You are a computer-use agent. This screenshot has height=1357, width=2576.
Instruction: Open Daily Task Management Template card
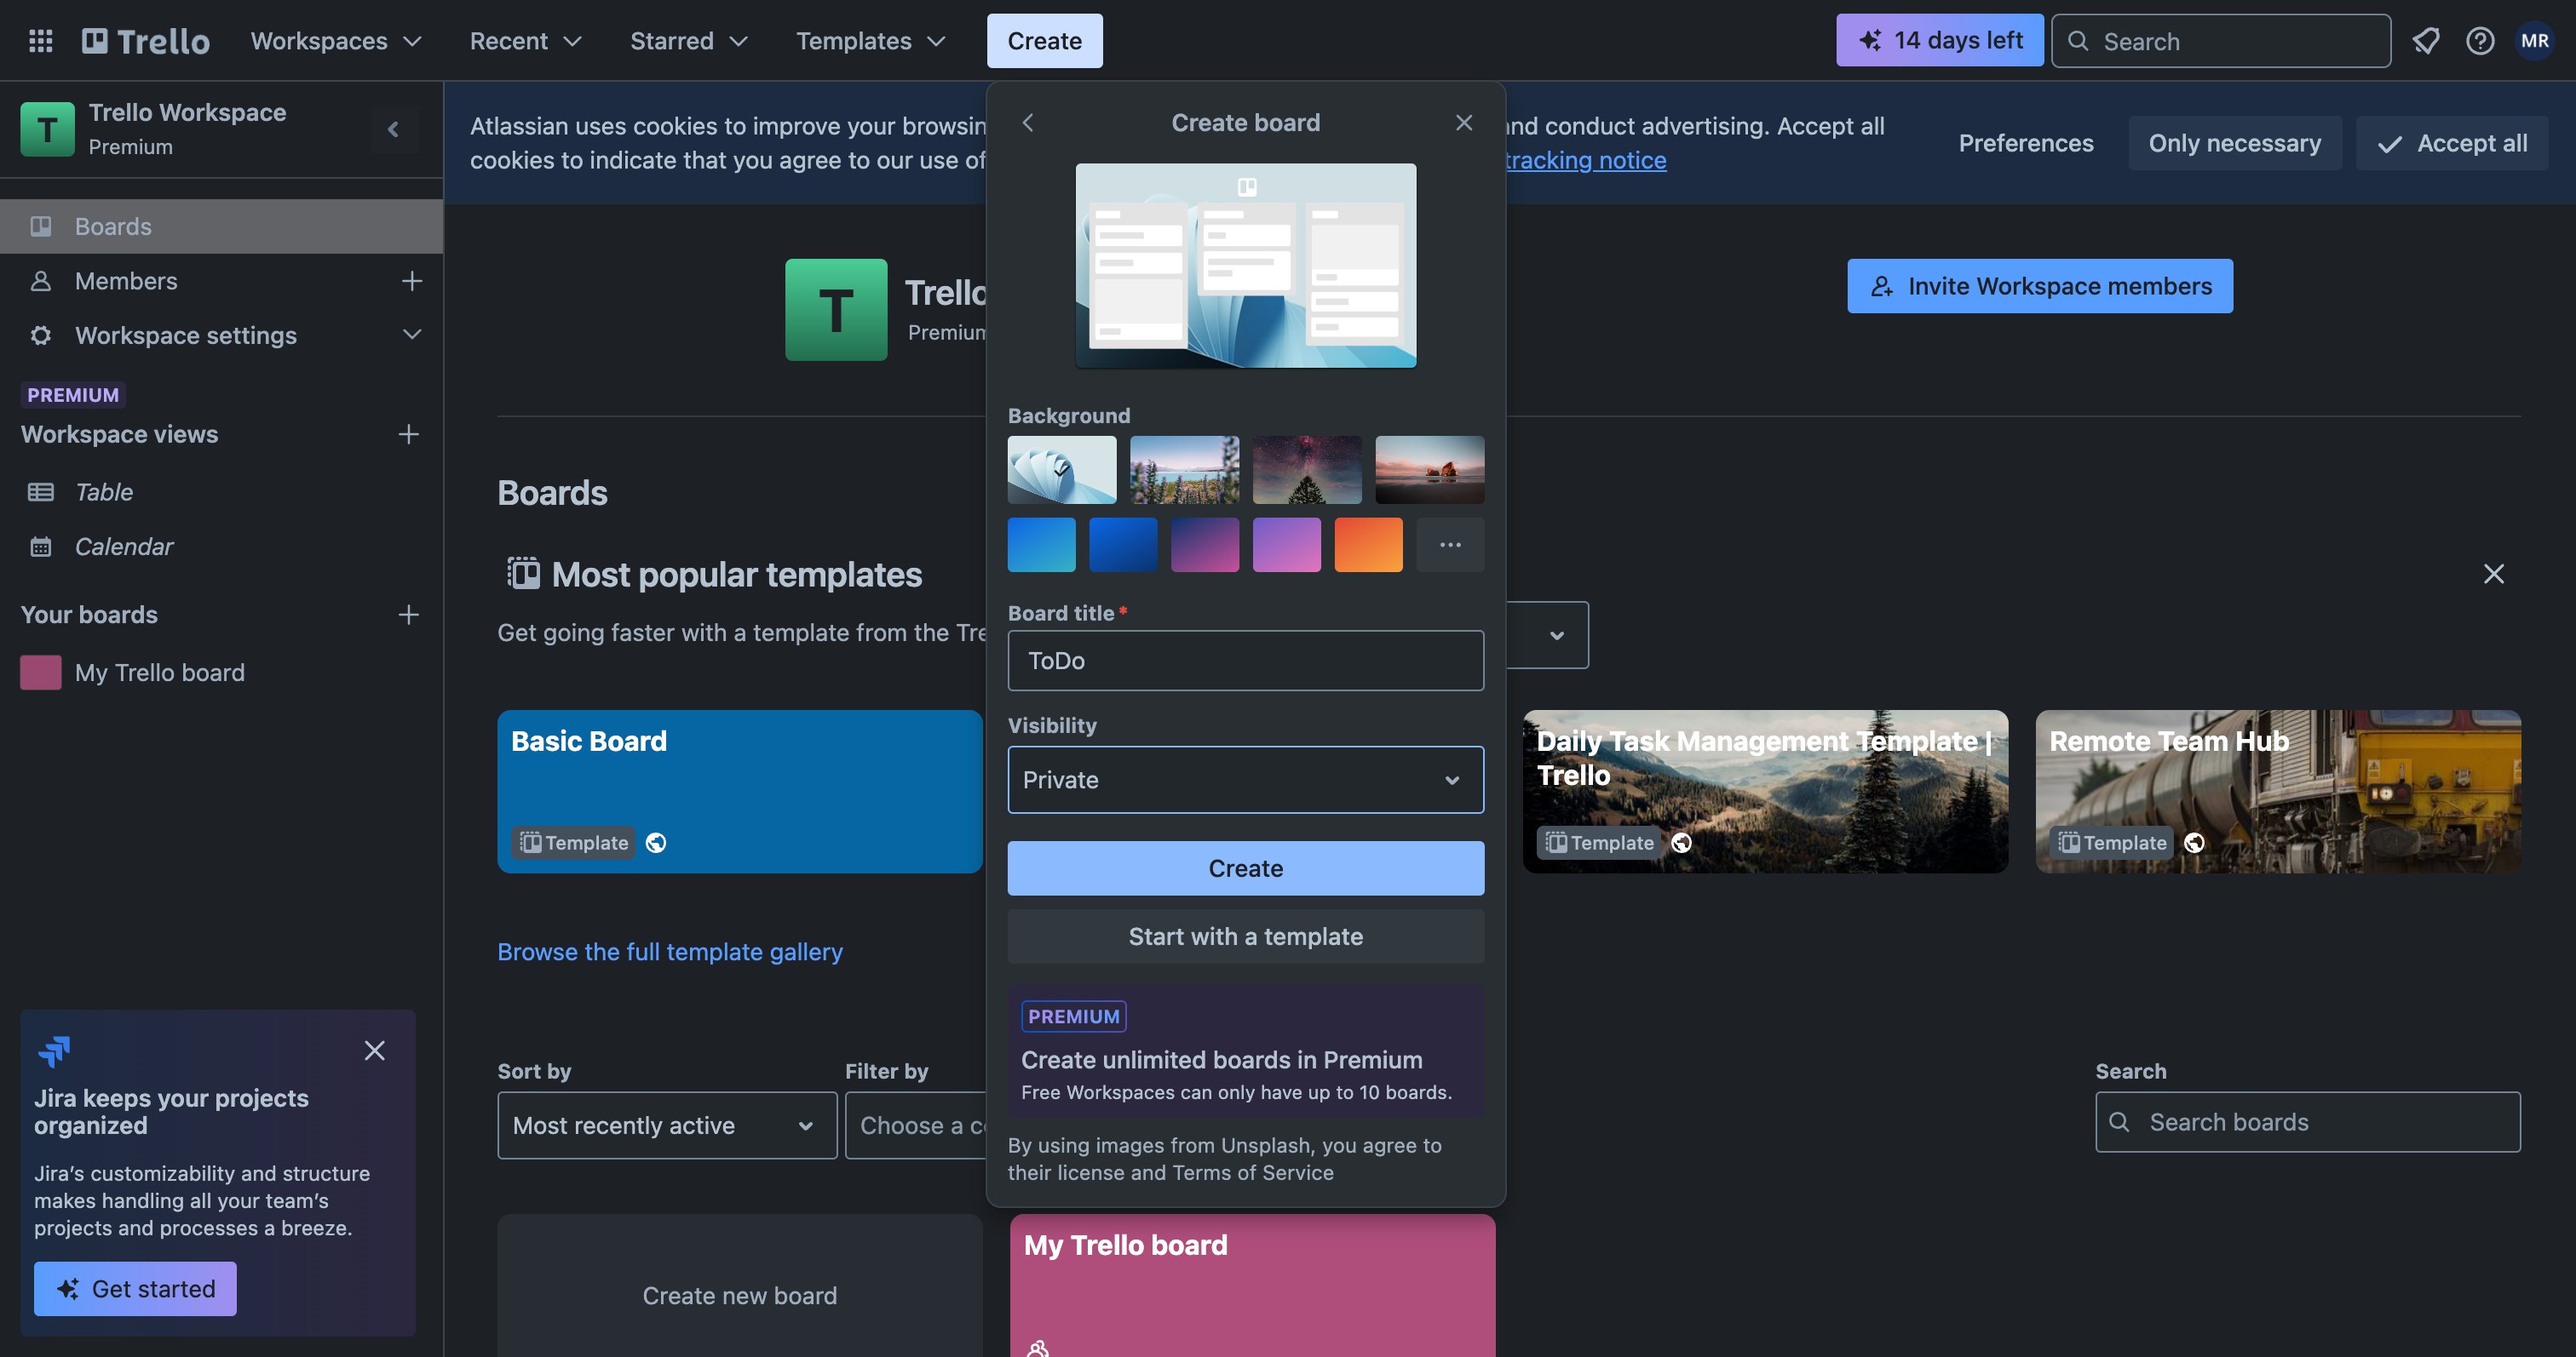(x=1765, y=792)
